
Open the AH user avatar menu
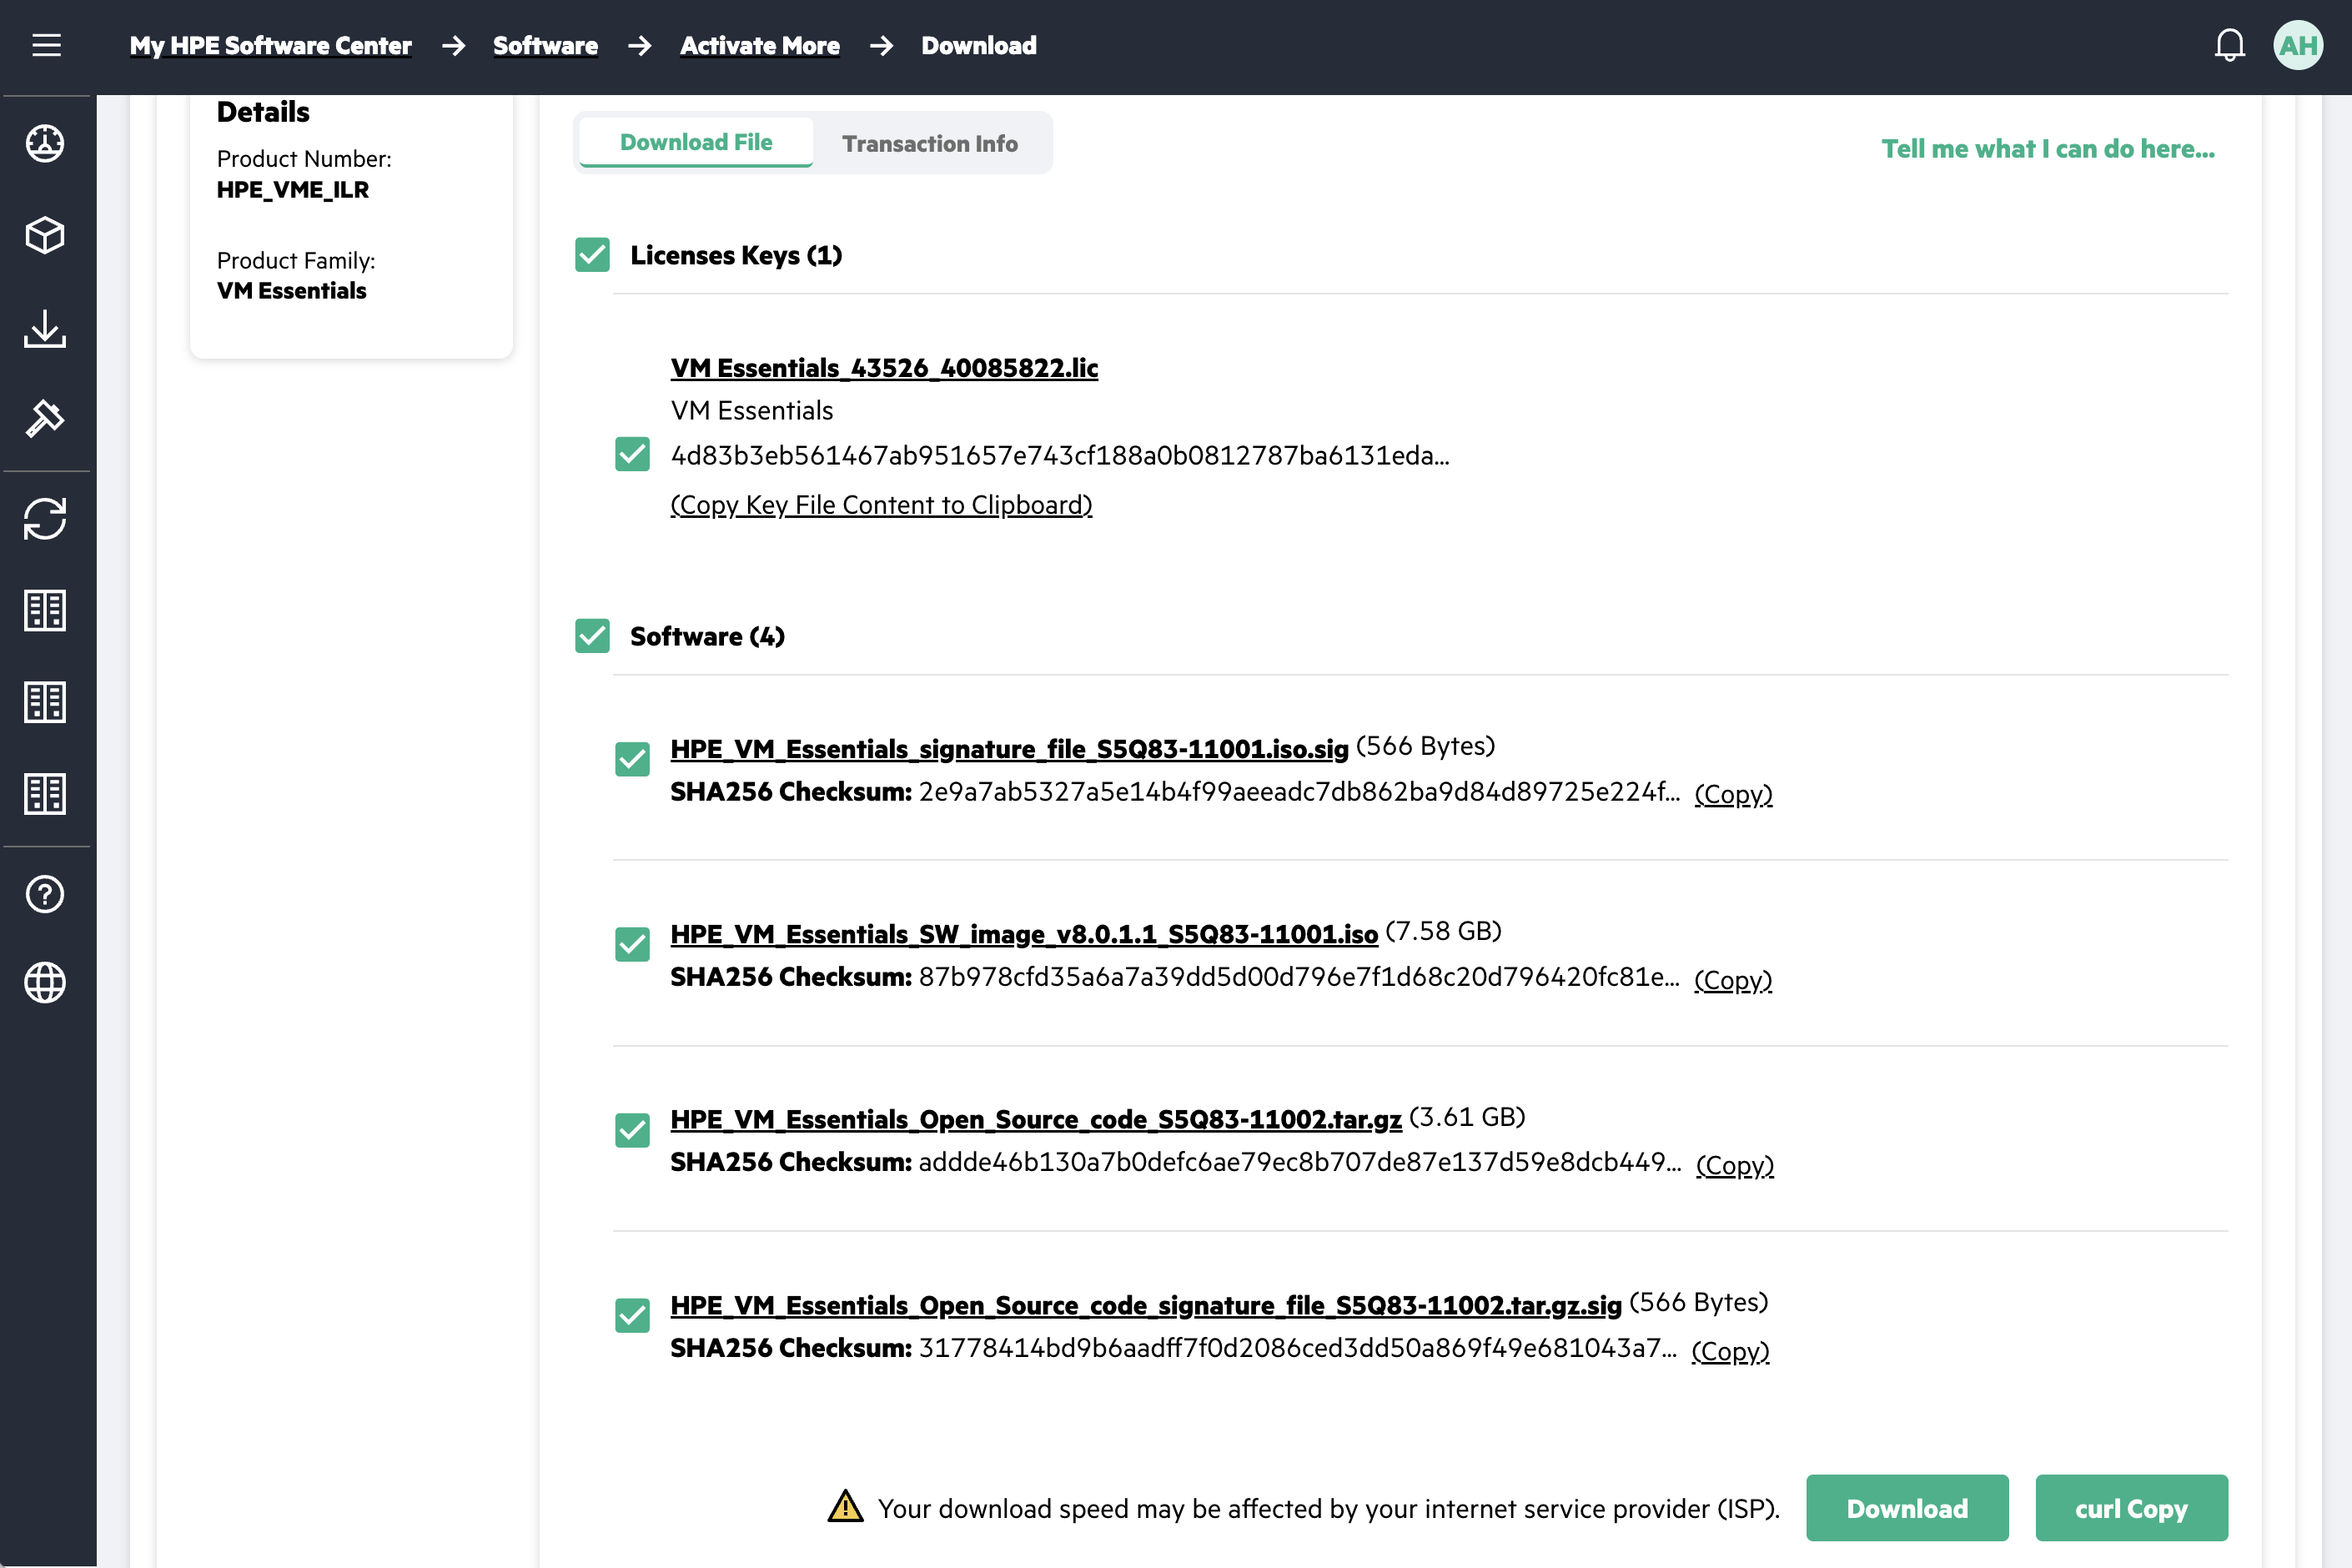pos(2298,45)
